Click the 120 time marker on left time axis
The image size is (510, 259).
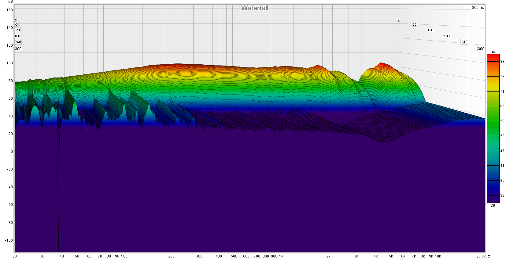(17, 30)
